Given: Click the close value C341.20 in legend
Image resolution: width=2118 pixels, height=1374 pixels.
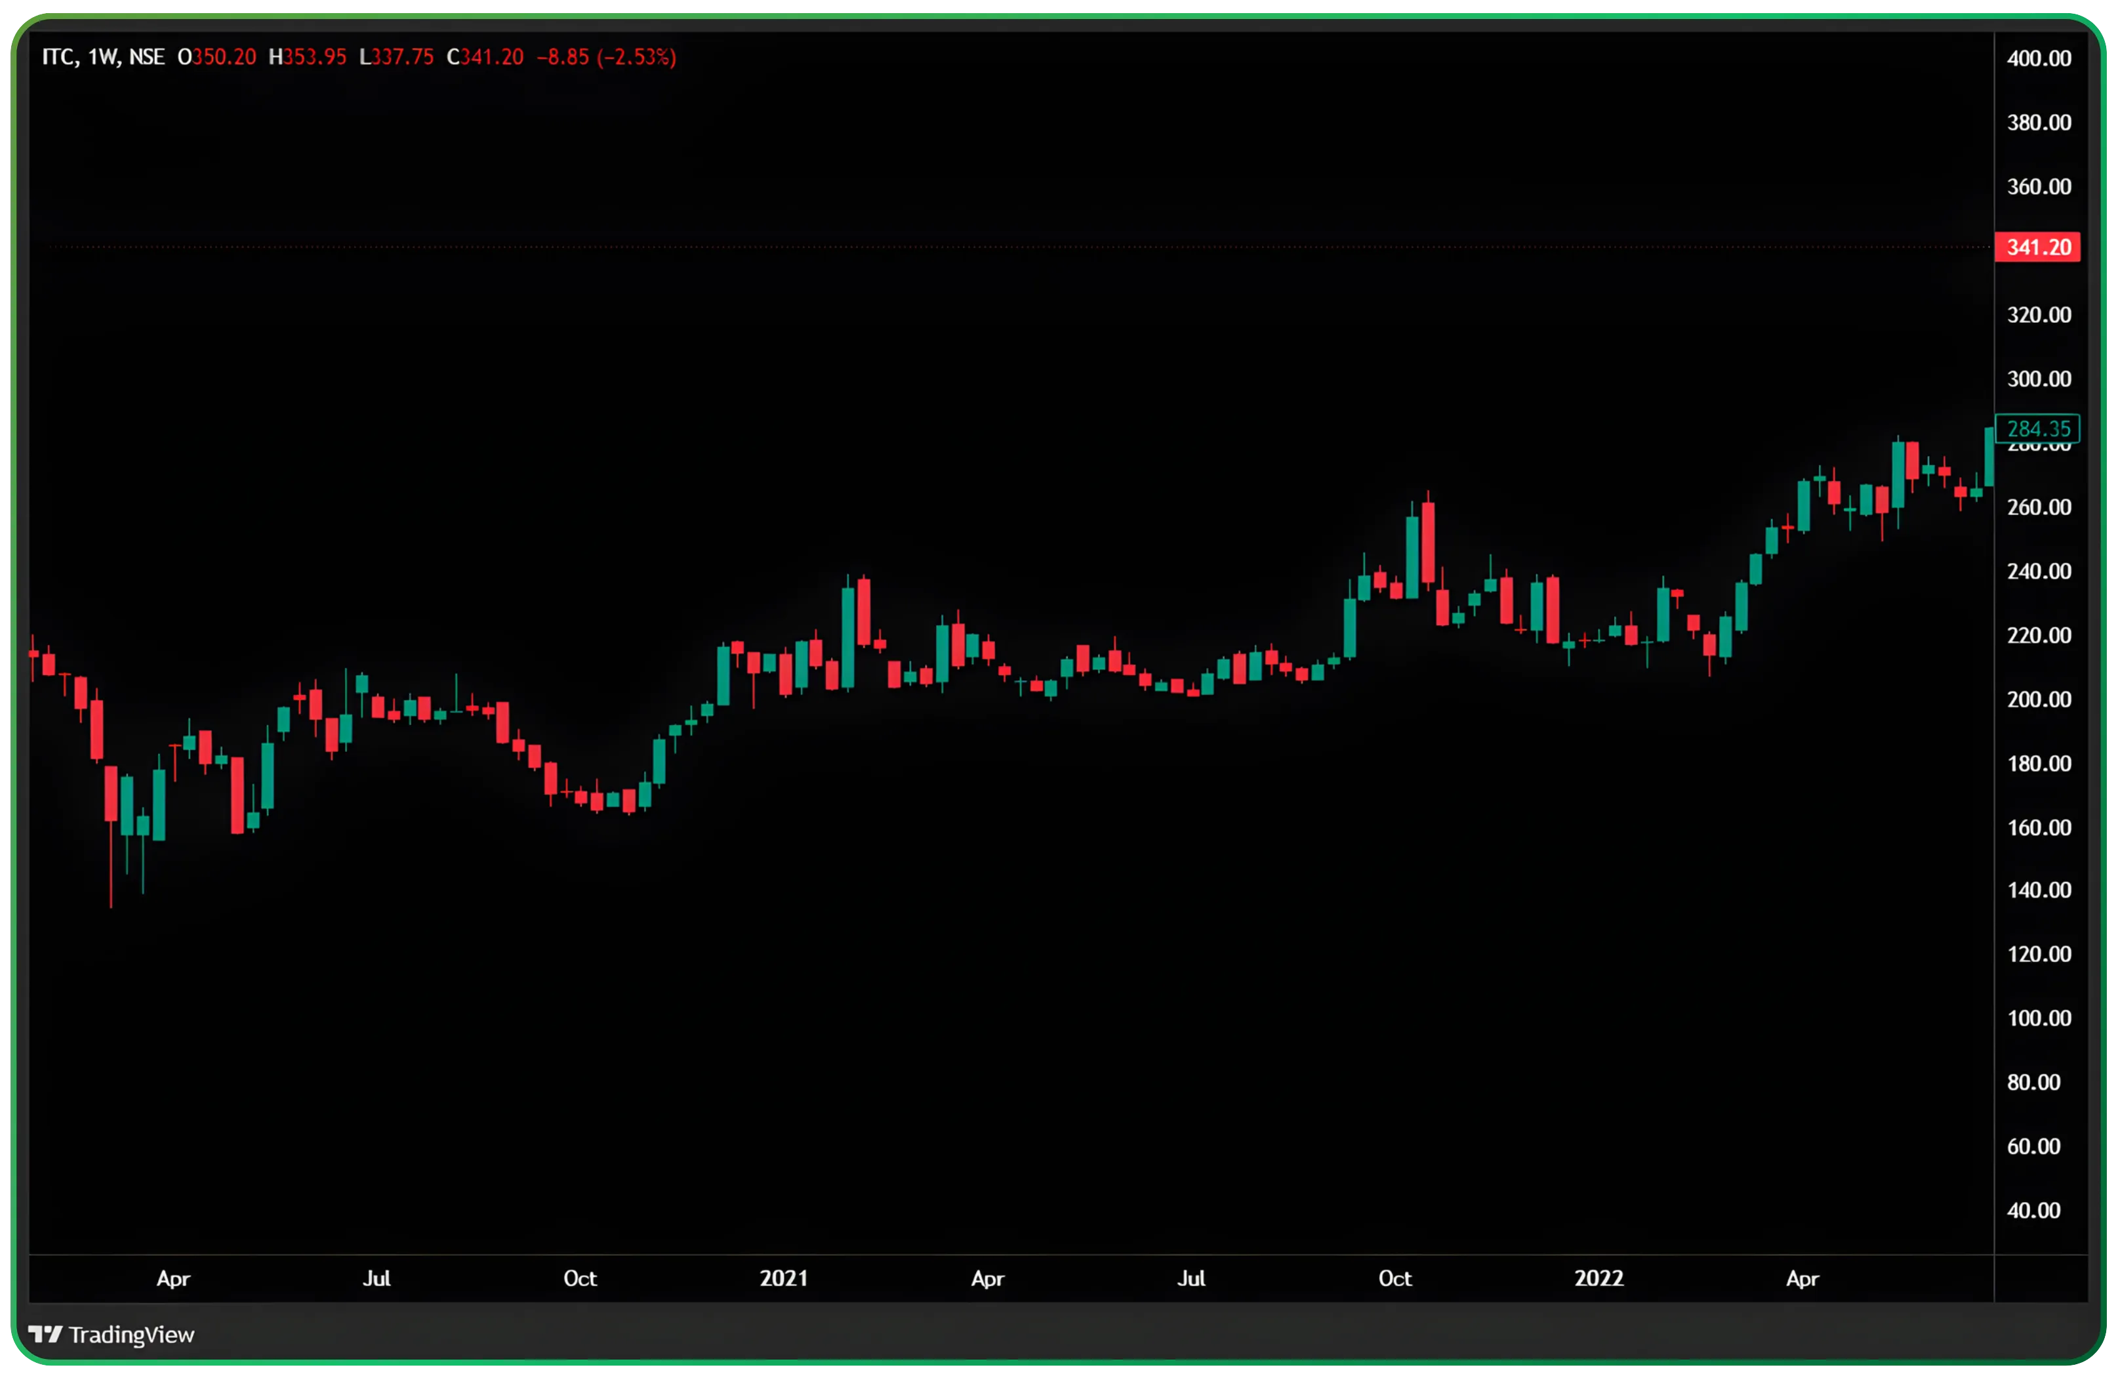Looking at the screenshot, I should [x=484, y=56].
